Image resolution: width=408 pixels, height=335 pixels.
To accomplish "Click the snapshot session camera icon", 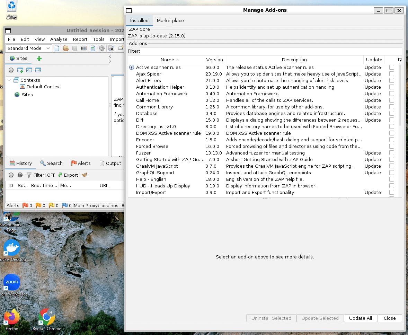I will [84, 49].
